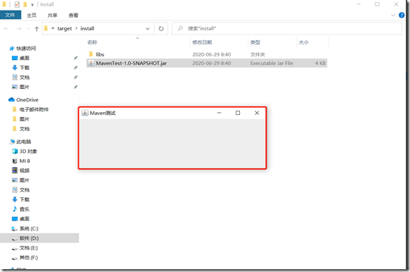410x272 pixels.
Task: Sort files by 名称 column header
Action: (92, 42)
